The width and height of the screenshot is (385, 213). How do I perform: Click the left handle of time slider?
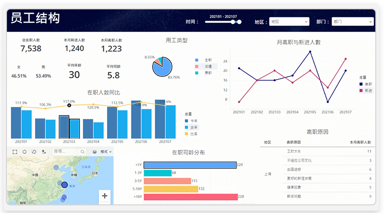click(233, 22)
